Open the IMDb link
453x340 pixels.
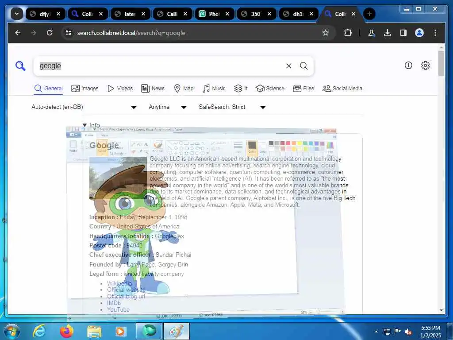tap(114, 303)
